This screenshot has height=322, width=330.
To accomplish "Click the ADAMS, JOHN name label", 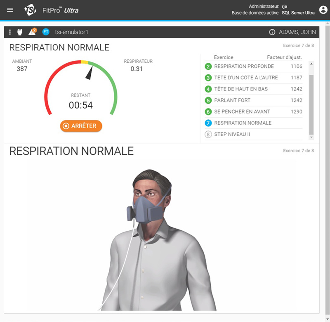I will pyautogui.click(x=296, y=32).
